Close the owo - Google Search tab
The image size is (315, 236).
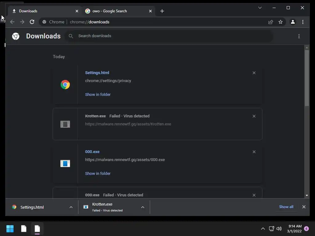[x=150, y=11]
